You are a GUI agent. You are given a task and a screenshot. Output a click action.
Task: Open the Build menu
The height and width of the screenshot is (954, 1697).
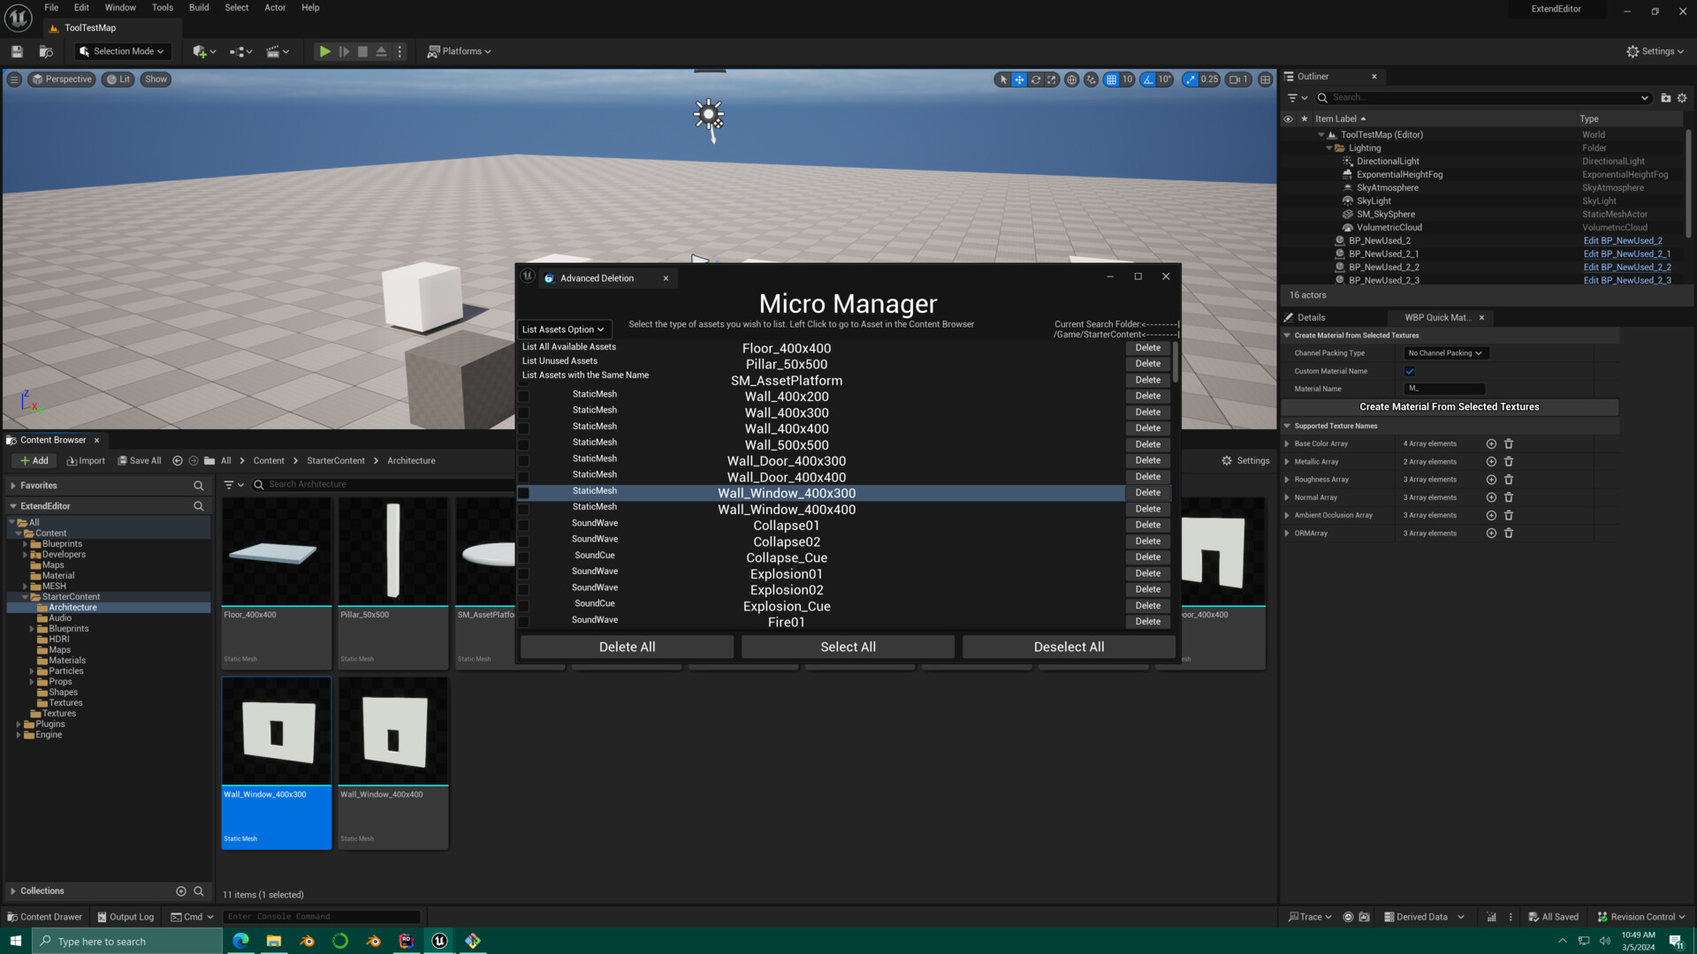(x=198, y=7)
